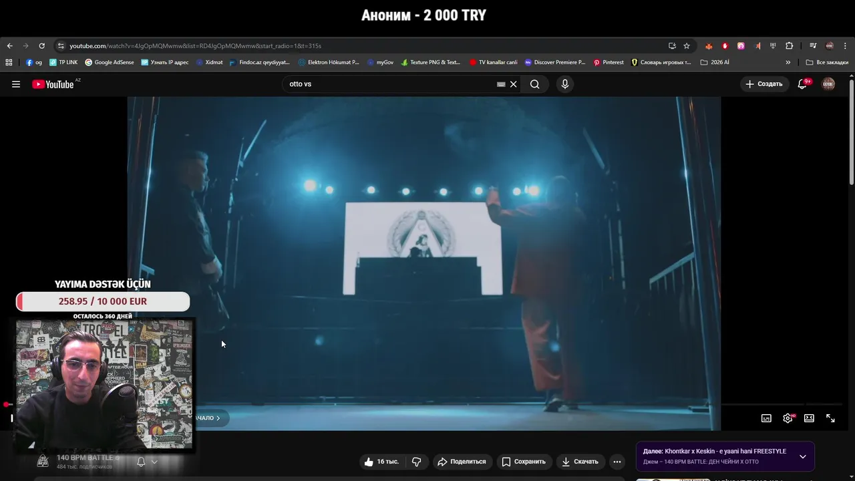This screenshot has height=481, width=855.
Task: Open the orange fox extension icon
Action: coord(709,46)
